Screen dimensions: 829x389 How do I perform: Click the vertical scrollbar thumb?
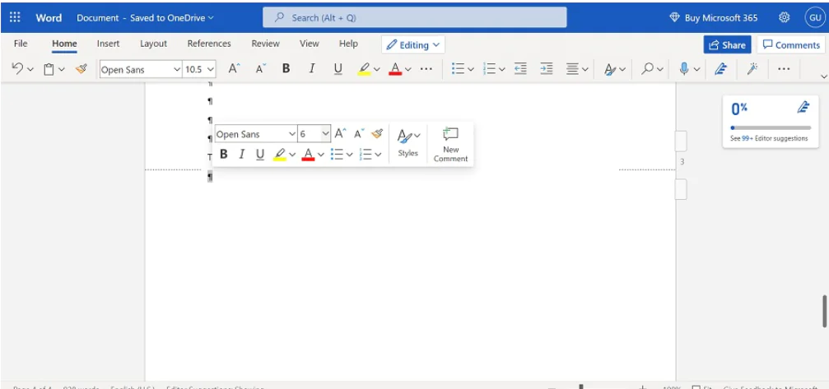[824, 312]
